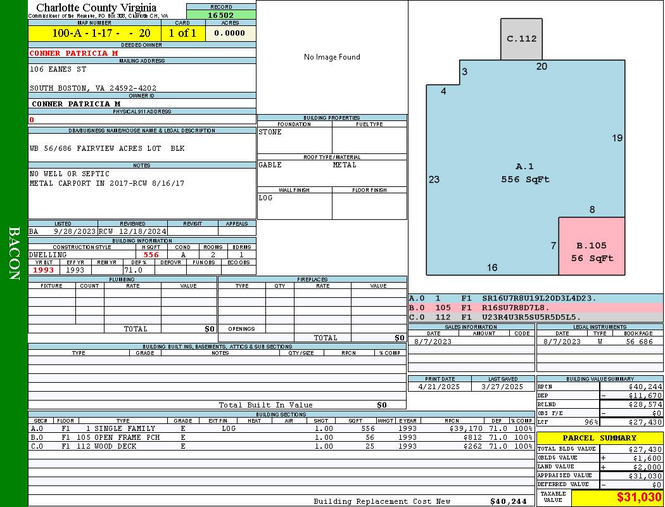The width and height of the screenshot is (665, 507).
Task: Click the acres value 0.0000
Action: (x=230, y=34)
